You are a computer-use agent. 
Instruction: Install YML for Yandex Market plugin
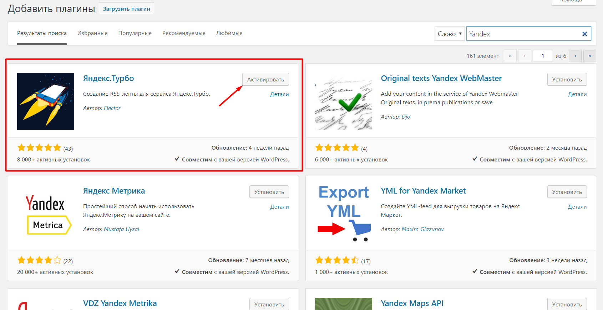point(567,192)
